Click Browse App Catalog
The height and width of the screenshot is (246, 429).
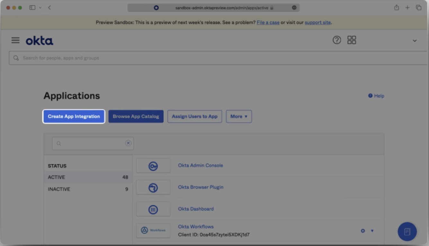[136, 117]
